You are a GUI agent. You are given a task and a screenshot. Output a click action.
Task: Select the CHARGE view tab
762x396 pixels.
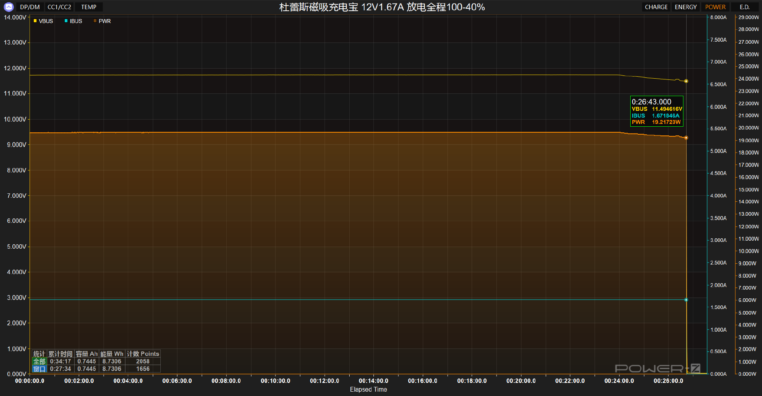(x=656, y=7)
